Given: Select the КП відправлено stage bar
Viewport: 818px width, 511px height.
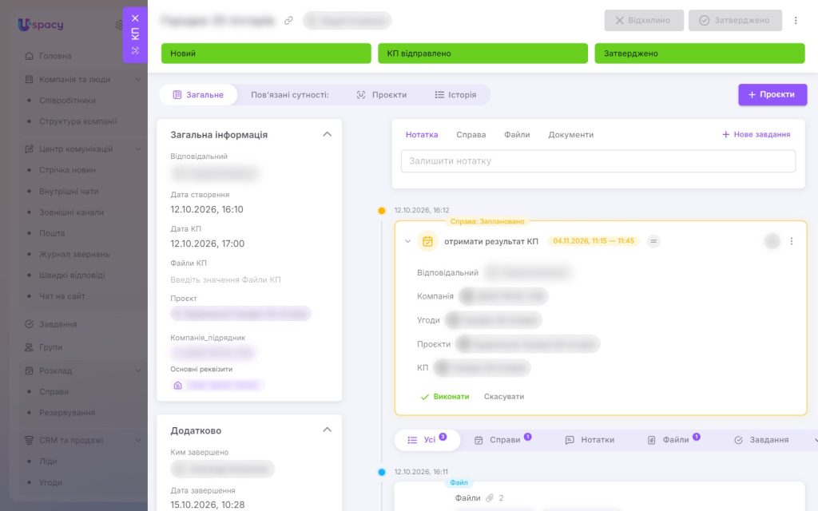Looking at the screenshot, I should pos(482,53).
